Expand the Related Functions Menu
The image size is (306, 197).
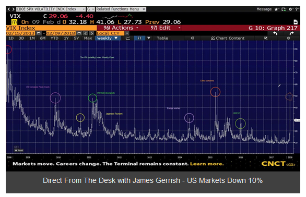coord(121,9)
